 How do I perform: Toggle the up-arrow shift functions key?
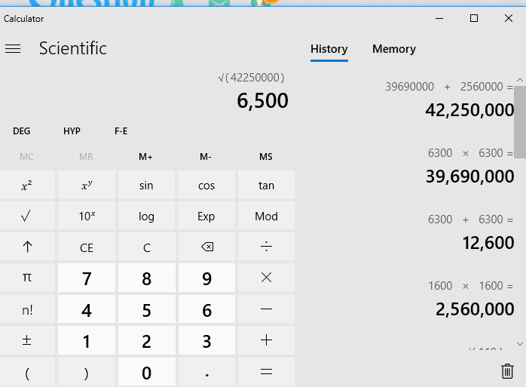27,247
